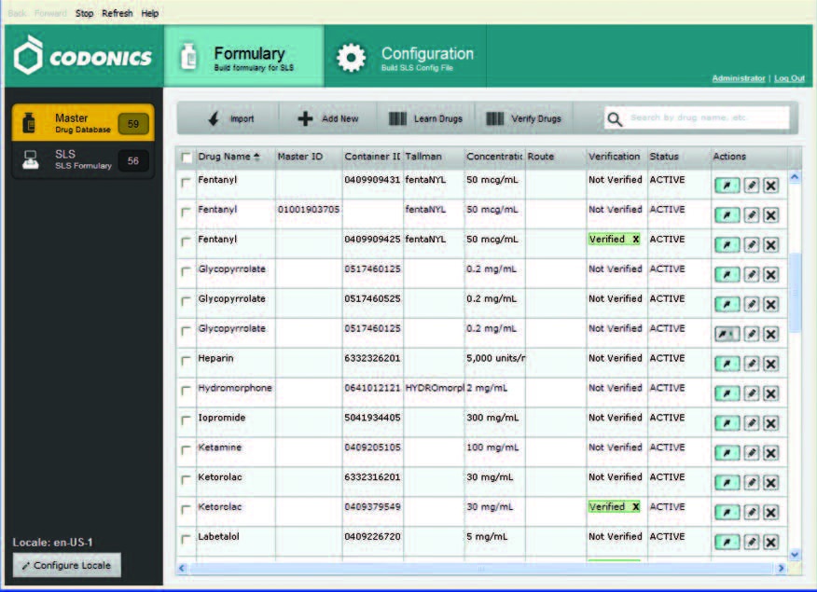This screenshot has width=817, height=592.
Task: Check the Labetalol row checkbox
Action: [186, 538]
